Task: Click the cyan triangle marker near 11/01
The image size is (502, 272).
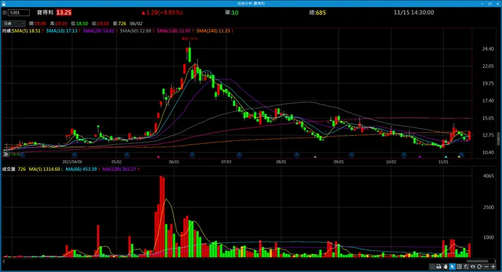Action: 446,157
